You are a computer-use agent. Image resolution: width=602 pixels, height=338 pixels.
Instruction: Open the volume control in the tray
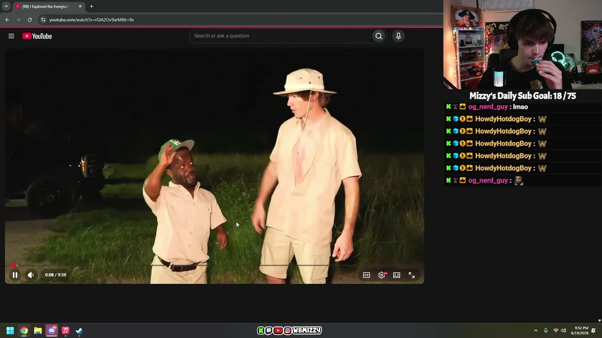(563, 330)
